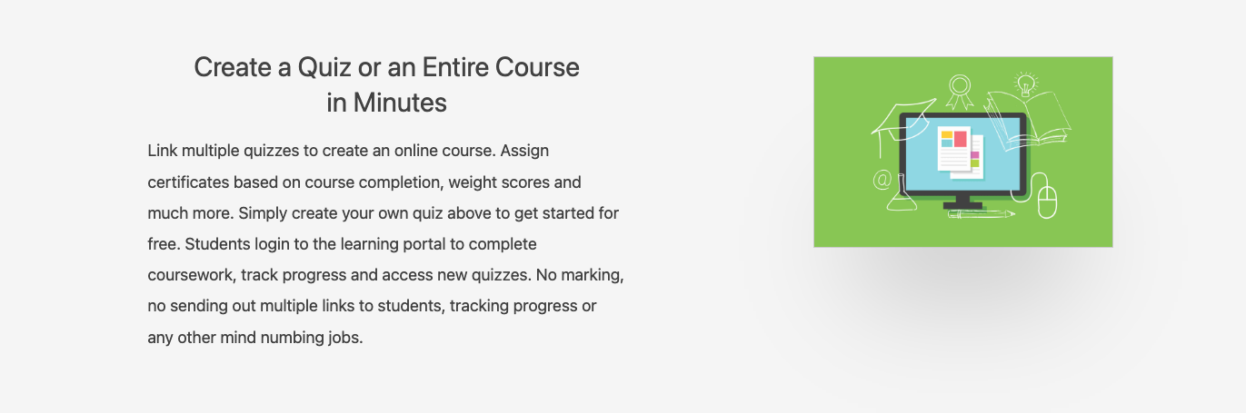Click the "Create a Quiz or an Entire Course" heading
This screenshot has width=1246, height=413.
click(x=386, y=67)
